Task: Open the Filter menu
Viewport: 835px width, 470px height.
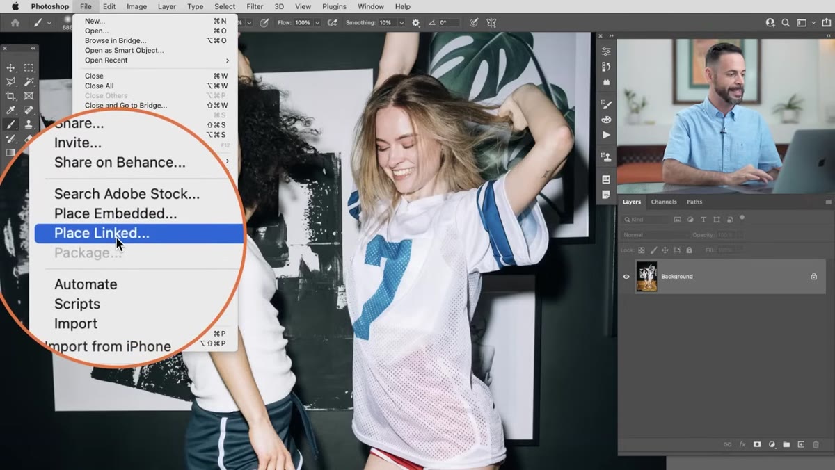Action: tap(255, 6)
